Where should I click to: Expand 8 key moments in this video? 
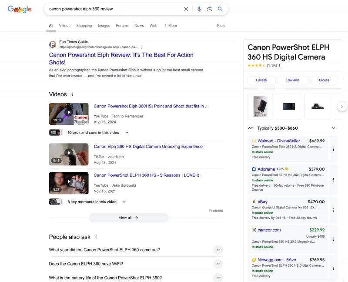coord(97,202)
